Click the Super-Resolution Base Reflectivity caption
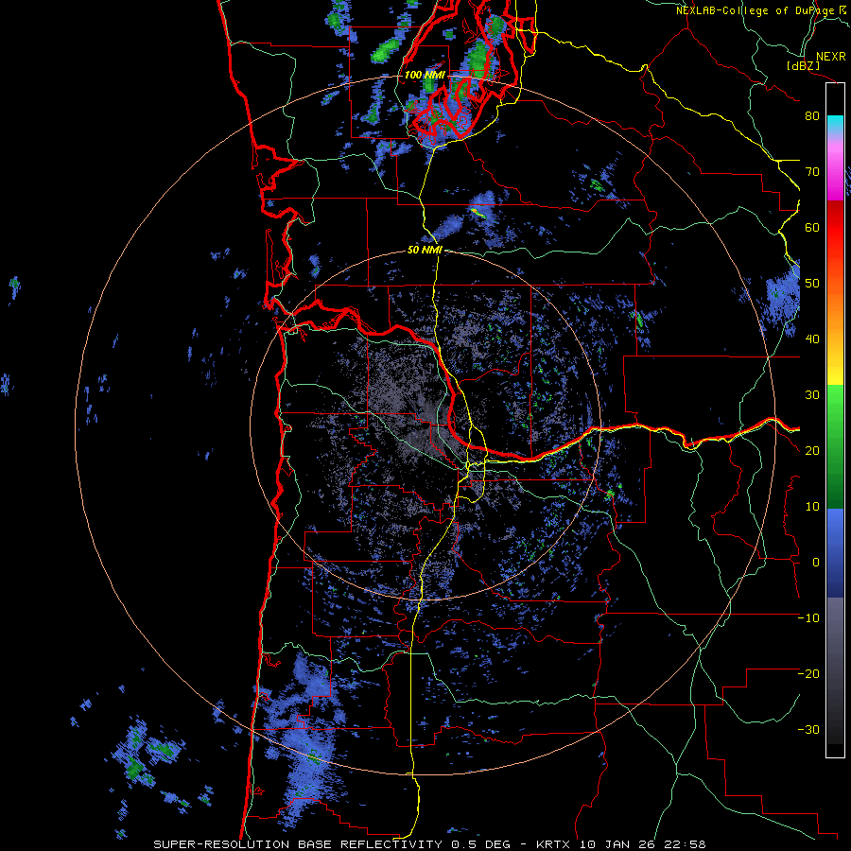The width and height of the screenshot is (851, 851). [429, 844]
